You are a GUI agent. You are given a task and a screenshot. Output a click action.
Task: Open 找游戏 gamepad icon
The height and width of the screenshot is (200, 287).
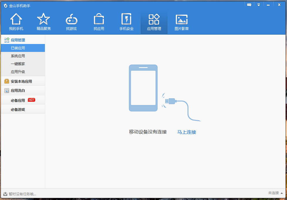(x=71, y=19)
